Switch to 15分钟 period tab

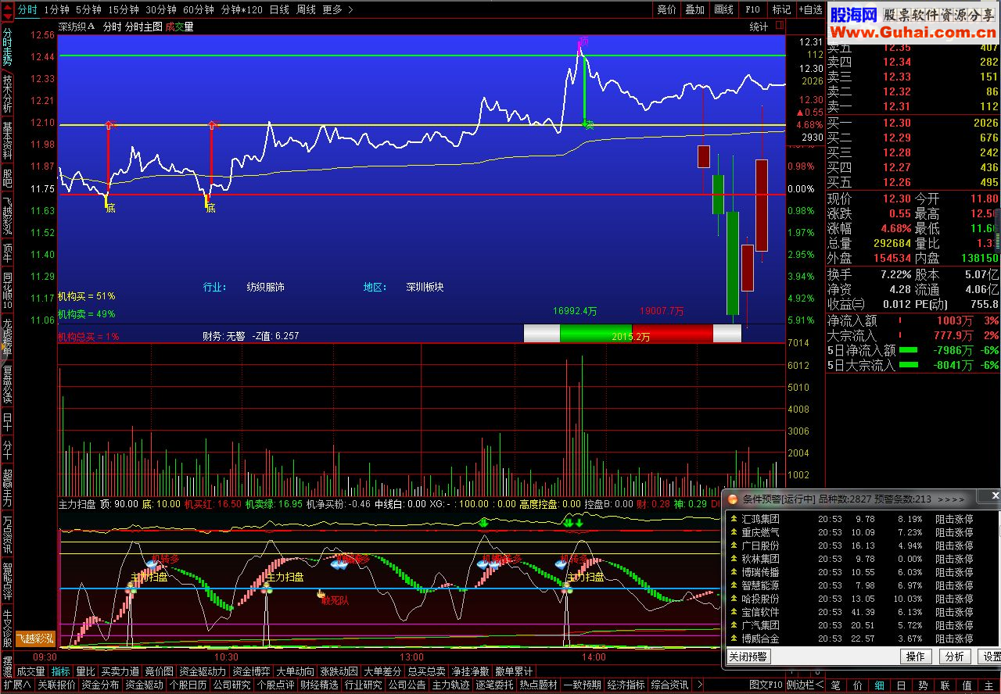click(123, 9)
